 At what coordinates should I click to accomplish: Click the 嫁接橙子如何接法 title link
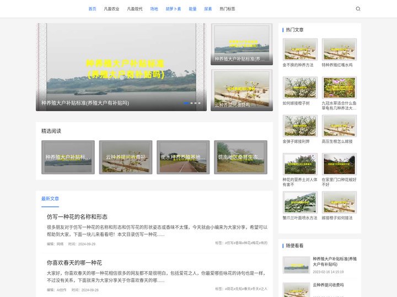tap(337, 218)
